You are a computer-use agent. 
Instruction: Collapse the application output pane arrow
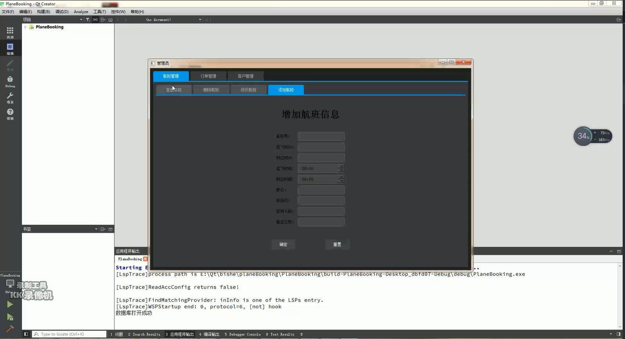point(611,251)
